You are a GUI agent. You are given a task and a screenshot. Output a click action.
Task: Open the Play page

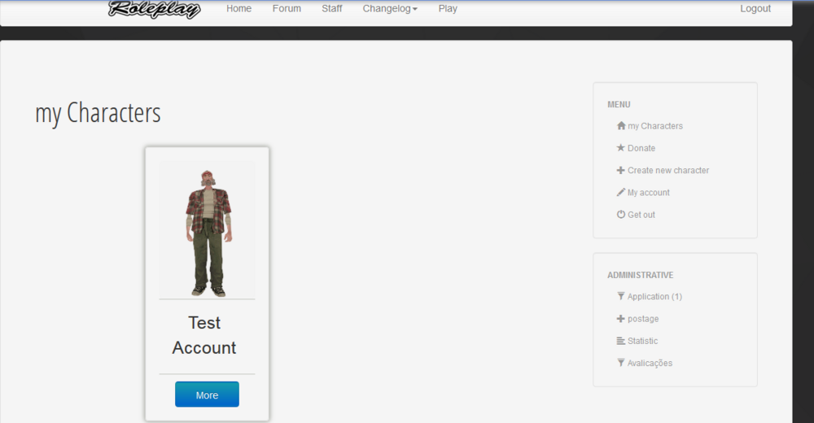click(x=448, y=9)
